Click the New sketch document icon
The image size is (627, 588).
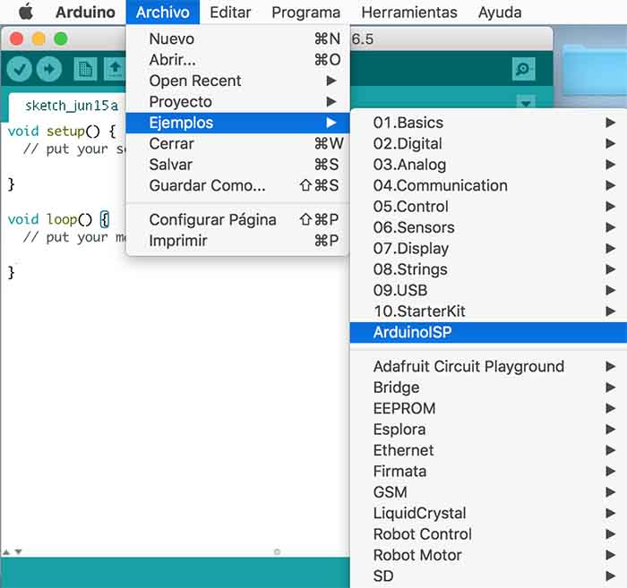click(x=85, y=69)
